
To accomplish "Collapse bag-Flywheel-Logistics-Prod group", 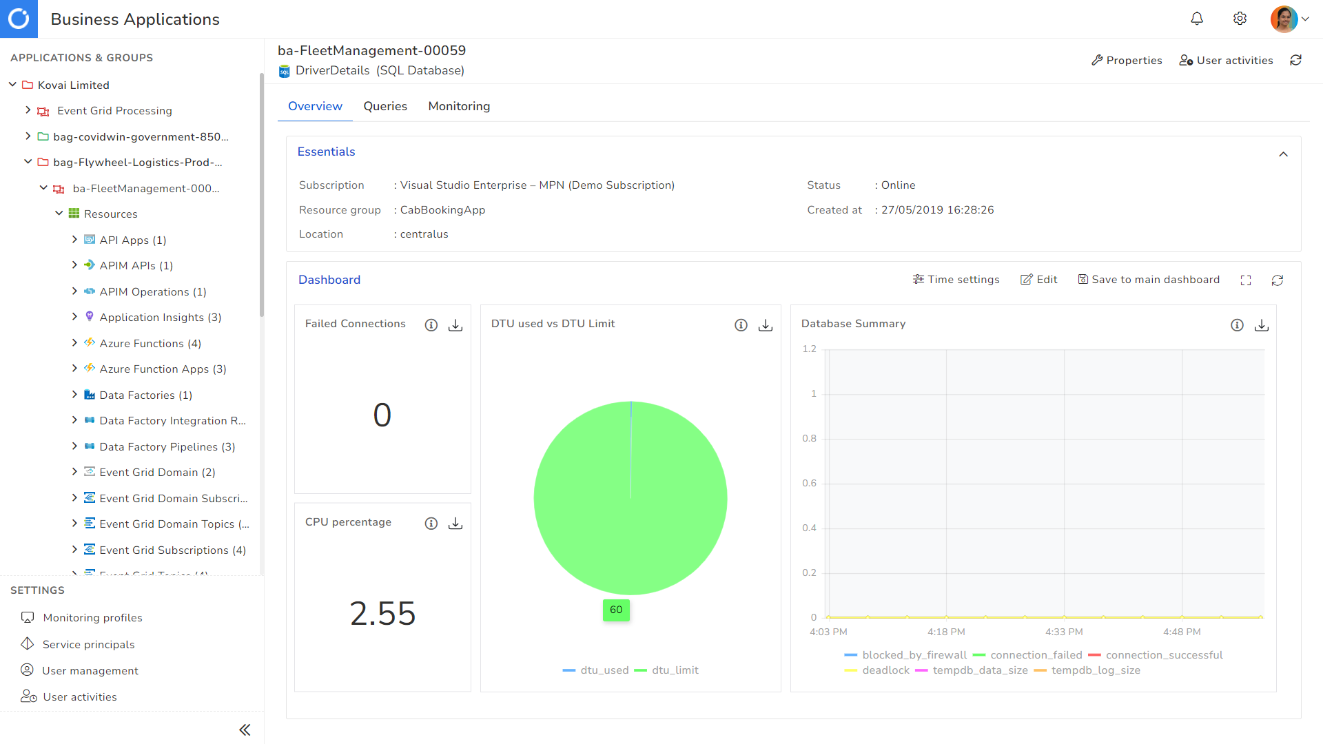I will (28, 162).
